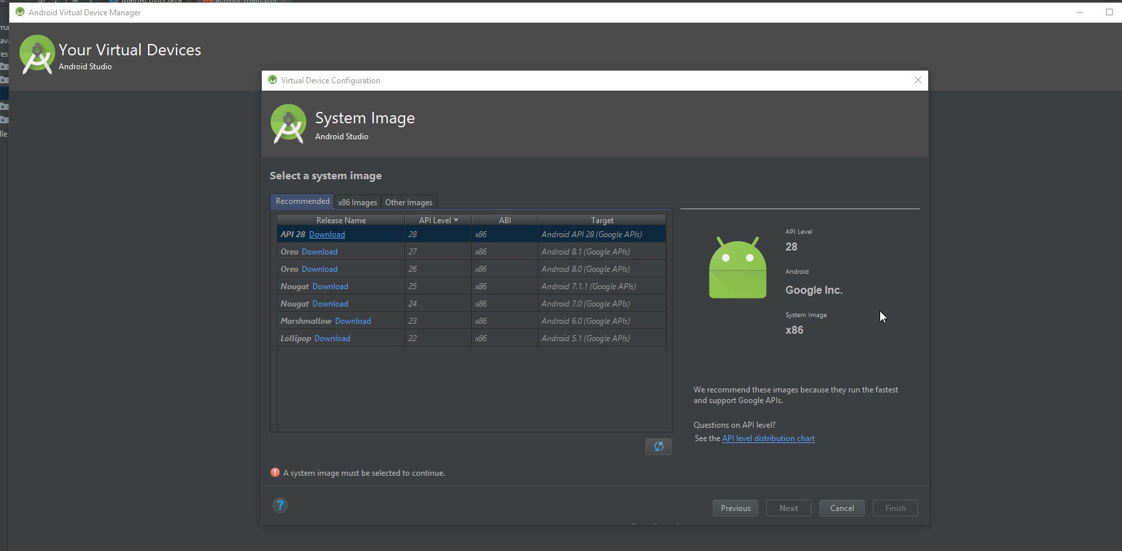Click the refresh system images icon button
The image size is (1122, 551).
click(x=658, y=446)
